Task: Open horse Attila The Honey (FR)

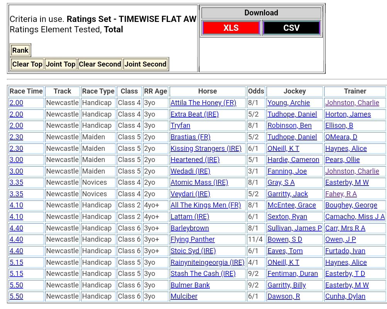Action: click(x=203, y=103)
